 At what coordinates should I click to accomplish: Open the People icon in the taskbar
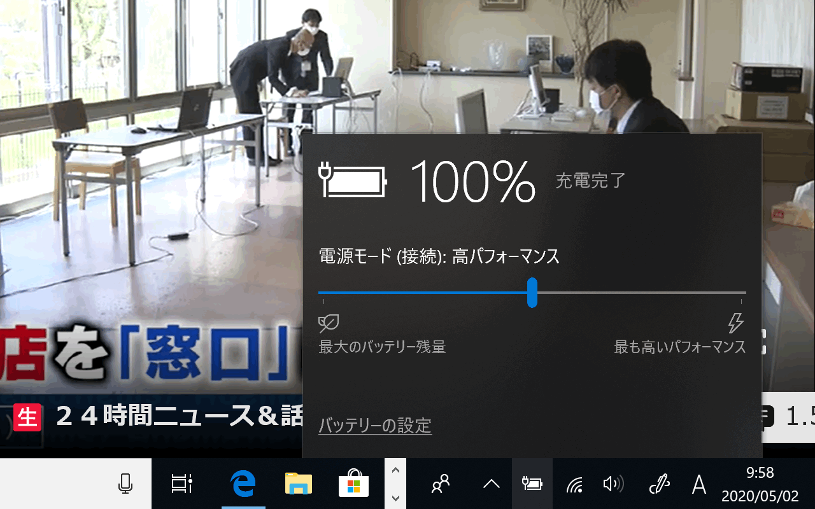click(x=440, y=485)
